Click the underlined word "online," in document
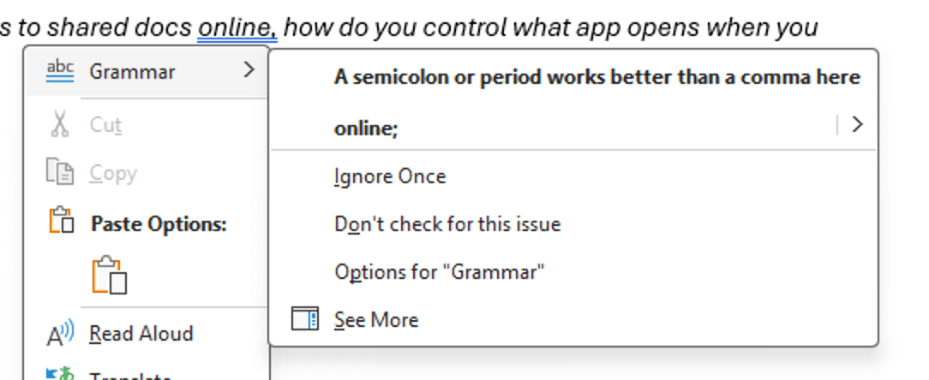 pyautogui.click(x=237, y=27)
